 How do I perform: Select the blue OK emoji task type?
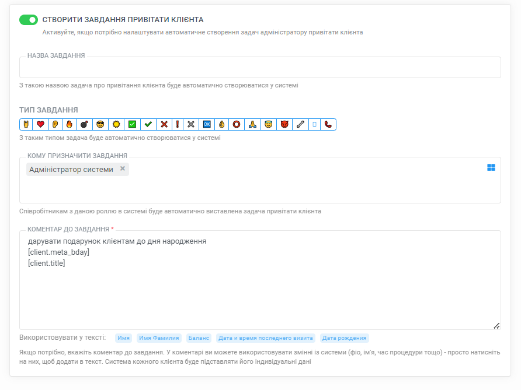point(207,124)
